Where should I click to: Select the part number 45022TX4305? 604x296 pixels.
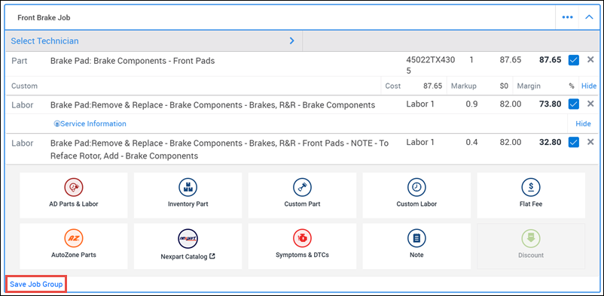431,65
